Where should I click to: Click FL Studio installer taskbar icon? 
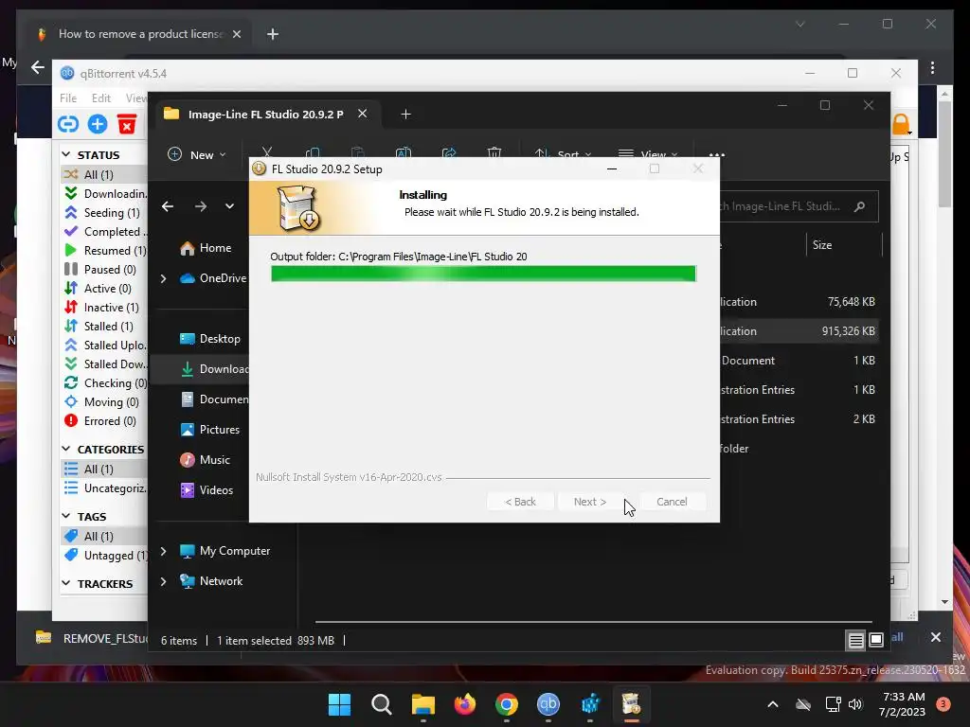[631, 704]
